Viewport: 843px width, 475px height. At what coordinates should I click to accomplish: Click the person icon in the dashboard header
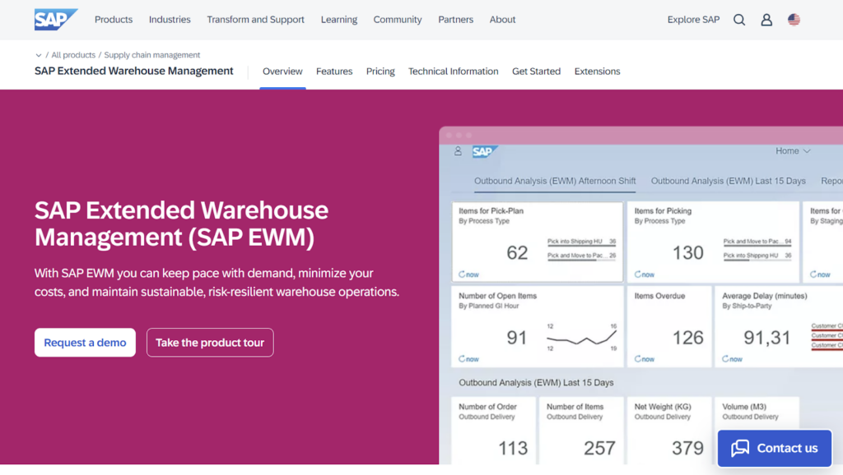pyautogui.click(x=457, y=151)
